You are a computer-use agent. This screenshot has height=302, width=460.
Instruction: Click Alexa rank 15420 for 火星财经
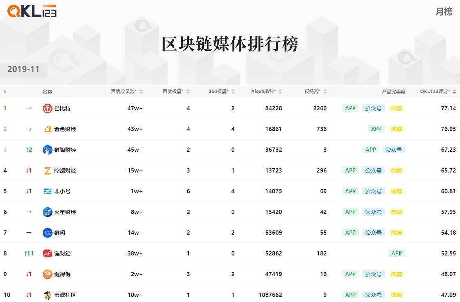(x=273, y=212)
